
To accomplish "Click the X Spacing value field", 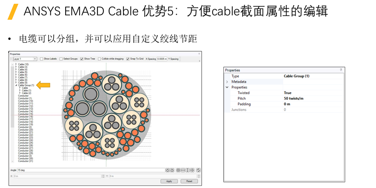I will click(162, 59).
